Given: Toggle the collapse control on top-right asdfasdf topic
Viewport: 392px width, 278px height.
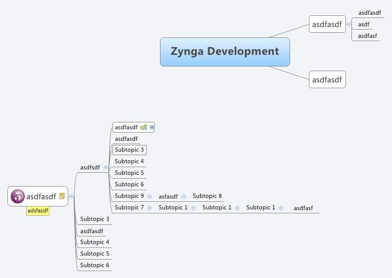Looking at the screenshot, I should click(349, 24).
